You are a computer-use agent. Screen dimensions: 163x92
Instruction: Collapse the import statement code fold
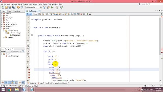tap(32, 20)
